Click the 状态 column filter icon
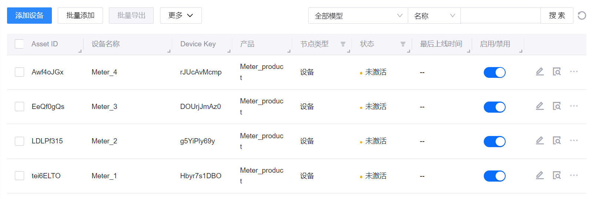This screenshot has width=596, height=199. coord(403,44)
